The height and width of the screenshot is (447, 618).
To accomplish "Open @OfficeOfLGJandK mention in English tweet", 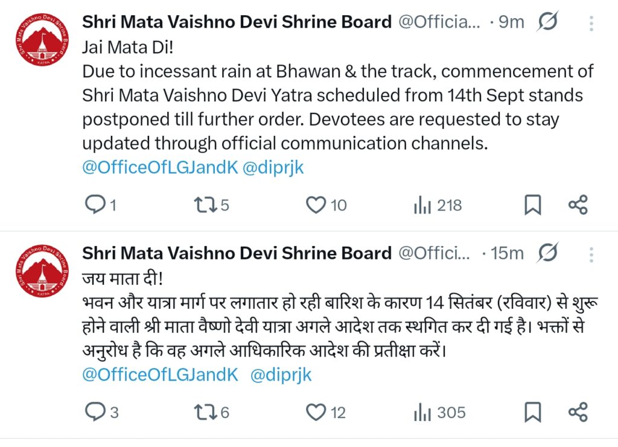I will point(160,168).
